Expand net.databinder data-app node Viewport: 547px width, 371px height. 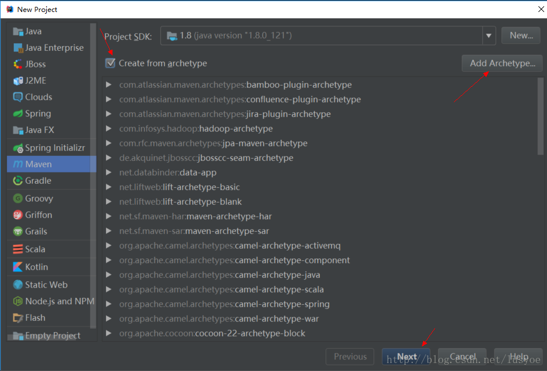click(109, 172)
